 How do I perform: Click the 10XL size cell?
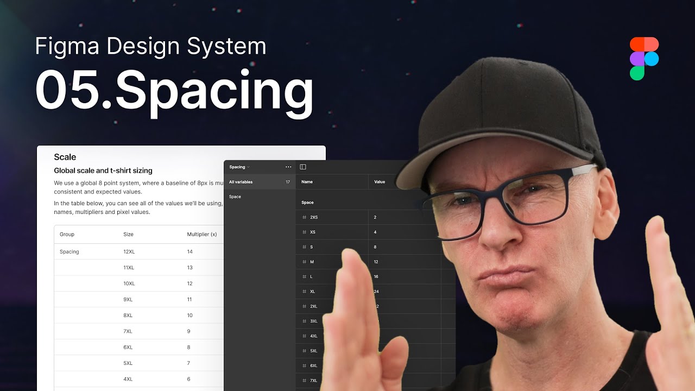(129, 283)
